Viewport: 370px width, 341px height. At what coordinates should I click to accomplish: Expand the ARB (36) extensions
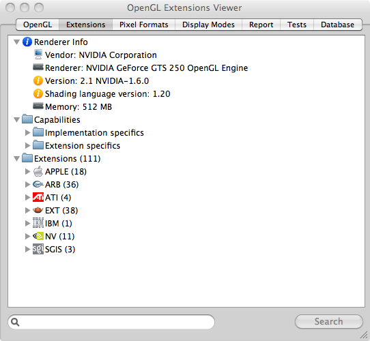27,184
